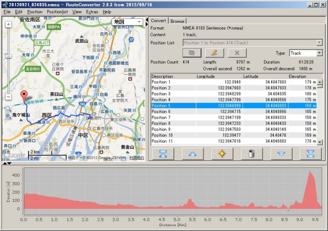This screenshot has height=231, width=328.
Task: Select the Position 3 row
Action: [x=234, y=94]
